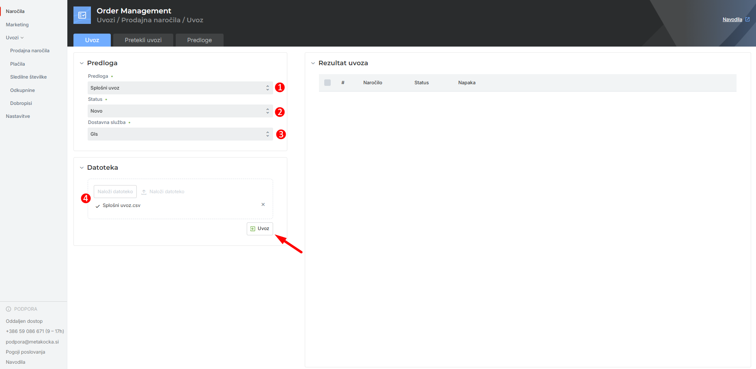This screenshot has width=756, height=369.
Task: Select Dobropisi in sidebar
Action: [x=21, y=103]
